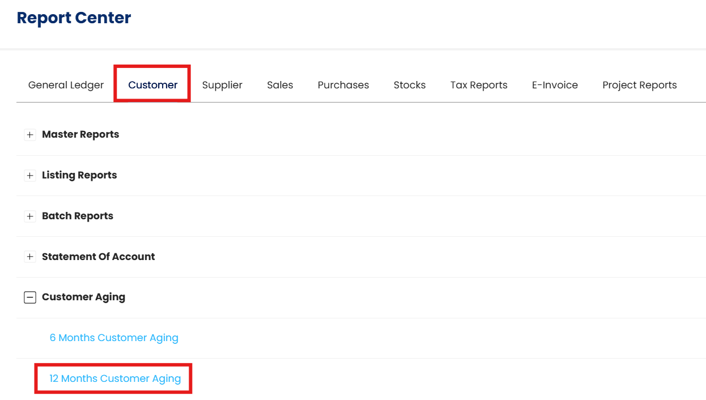The image size is (706, 400).
Task: Click the plus icon beside Batch Reports
Action: [x=30, y=216]
